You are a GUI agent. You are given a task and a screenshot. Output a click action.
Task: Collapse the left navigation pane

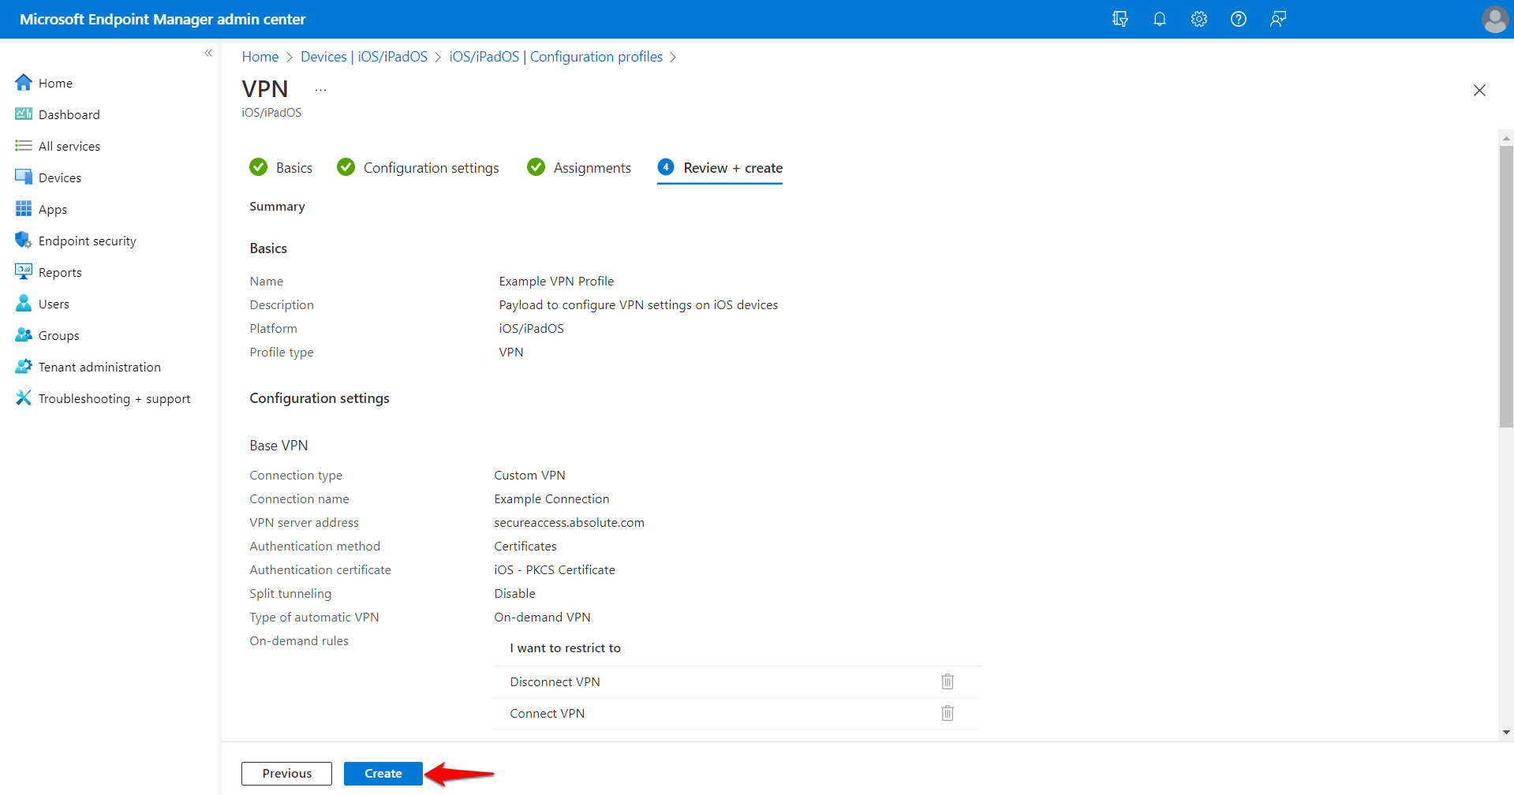coord(208,53)
